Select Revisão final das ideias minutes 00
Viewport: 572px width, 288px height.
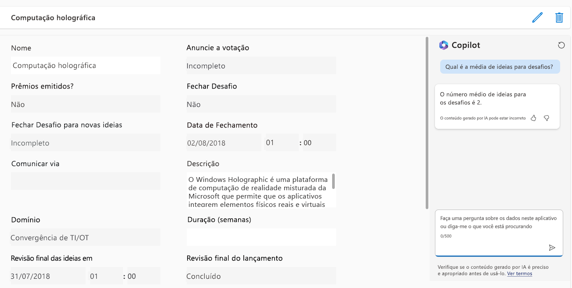[x=144, y=276]
